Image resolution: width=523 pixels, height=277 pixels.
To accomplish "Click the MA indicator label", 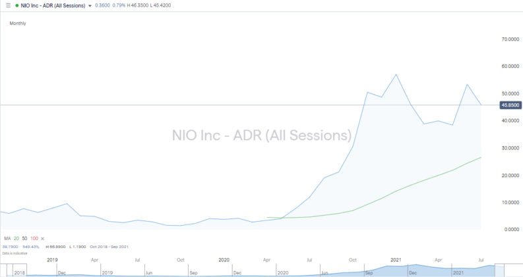I will (x=7, y=238).
